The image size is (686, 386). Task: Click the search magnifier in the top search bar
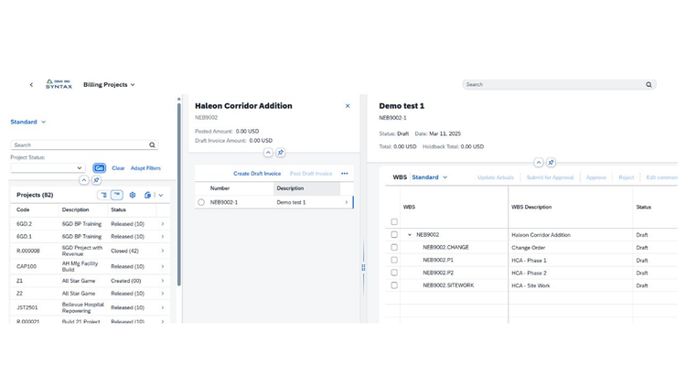click(648, 85)
